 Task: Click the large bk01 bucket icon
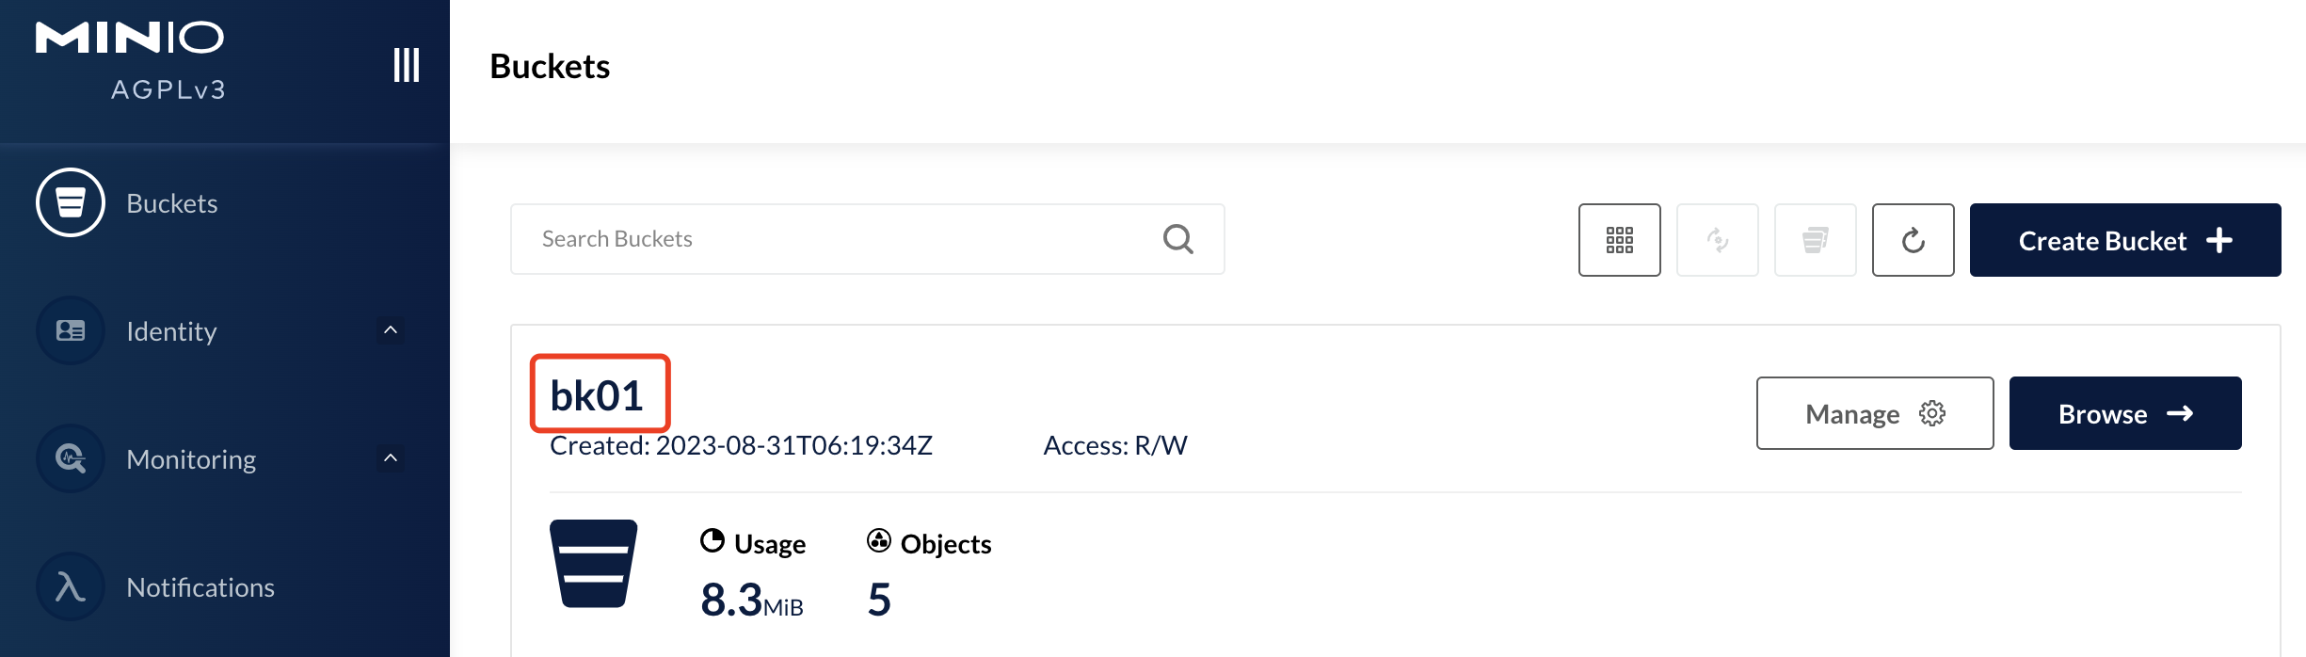[593, 563]
